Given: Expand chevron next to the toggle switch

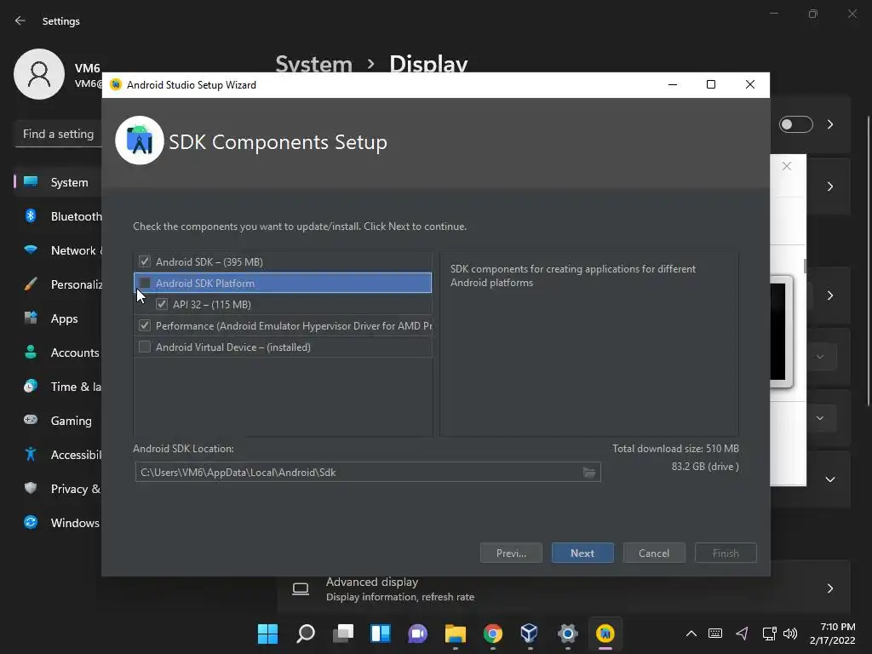Looking at the screenshot, I should (x=829, y=124).
